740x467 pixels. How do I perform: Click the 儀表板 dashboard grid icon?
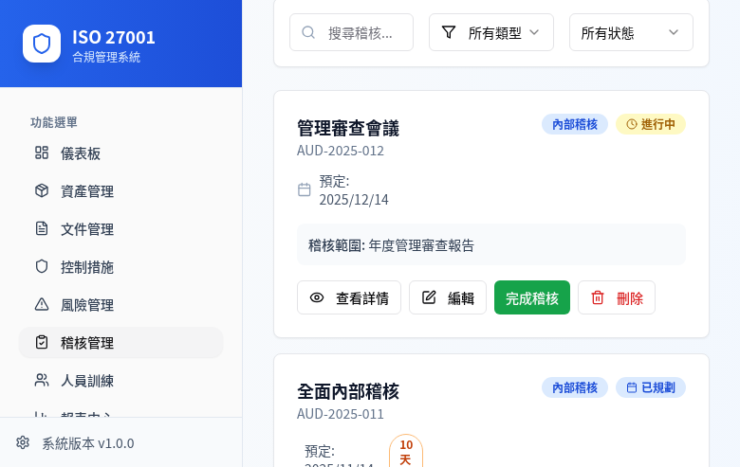[42, 153]
